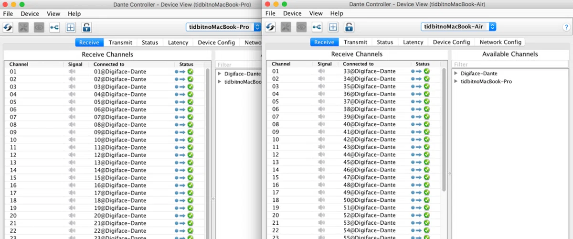The image size is (573, 239).
Task: Click blue arrow status icon for 39@Digiface-Dante
Action: [416, 117]
